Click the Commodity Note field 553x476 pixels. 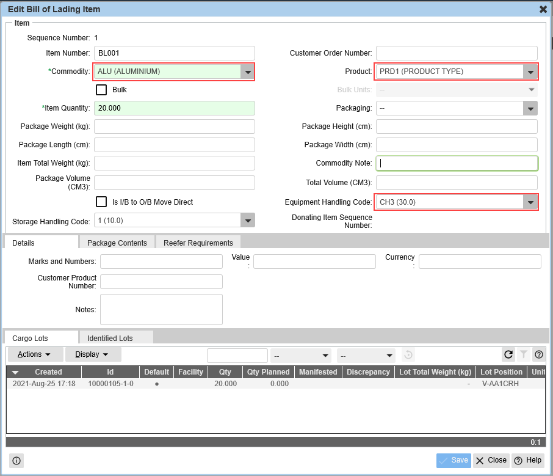[x=457, y=163]
